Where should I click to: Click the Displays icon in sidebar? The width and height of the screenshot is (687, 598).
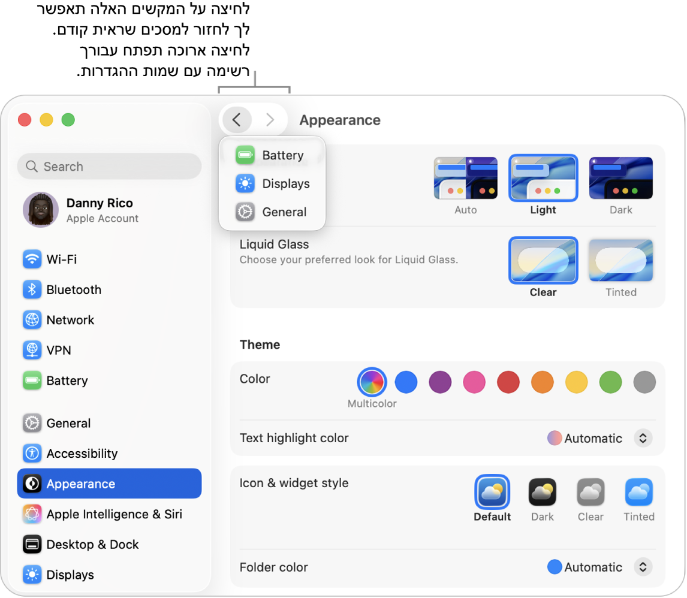[32, 575]
